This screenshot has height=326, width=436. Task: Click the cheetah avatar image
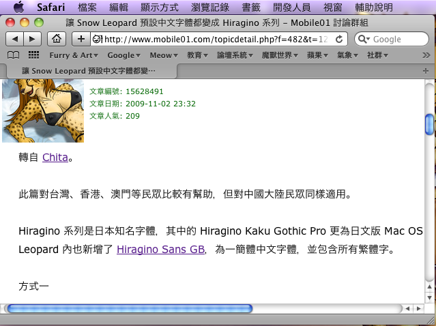pos(43,110)
